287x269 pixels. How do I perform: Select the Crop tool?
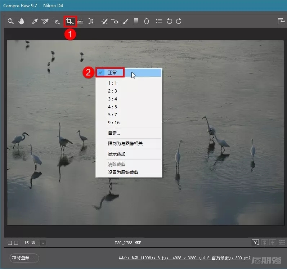click(x=70, y=21)
